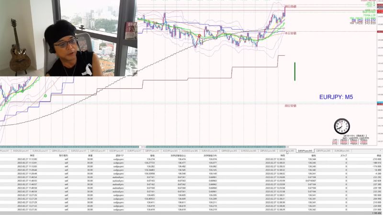The height and width of the screenshot is (215, 383).
Task: Click the red trade marker on candlesticks
Action: coord(199,36)
